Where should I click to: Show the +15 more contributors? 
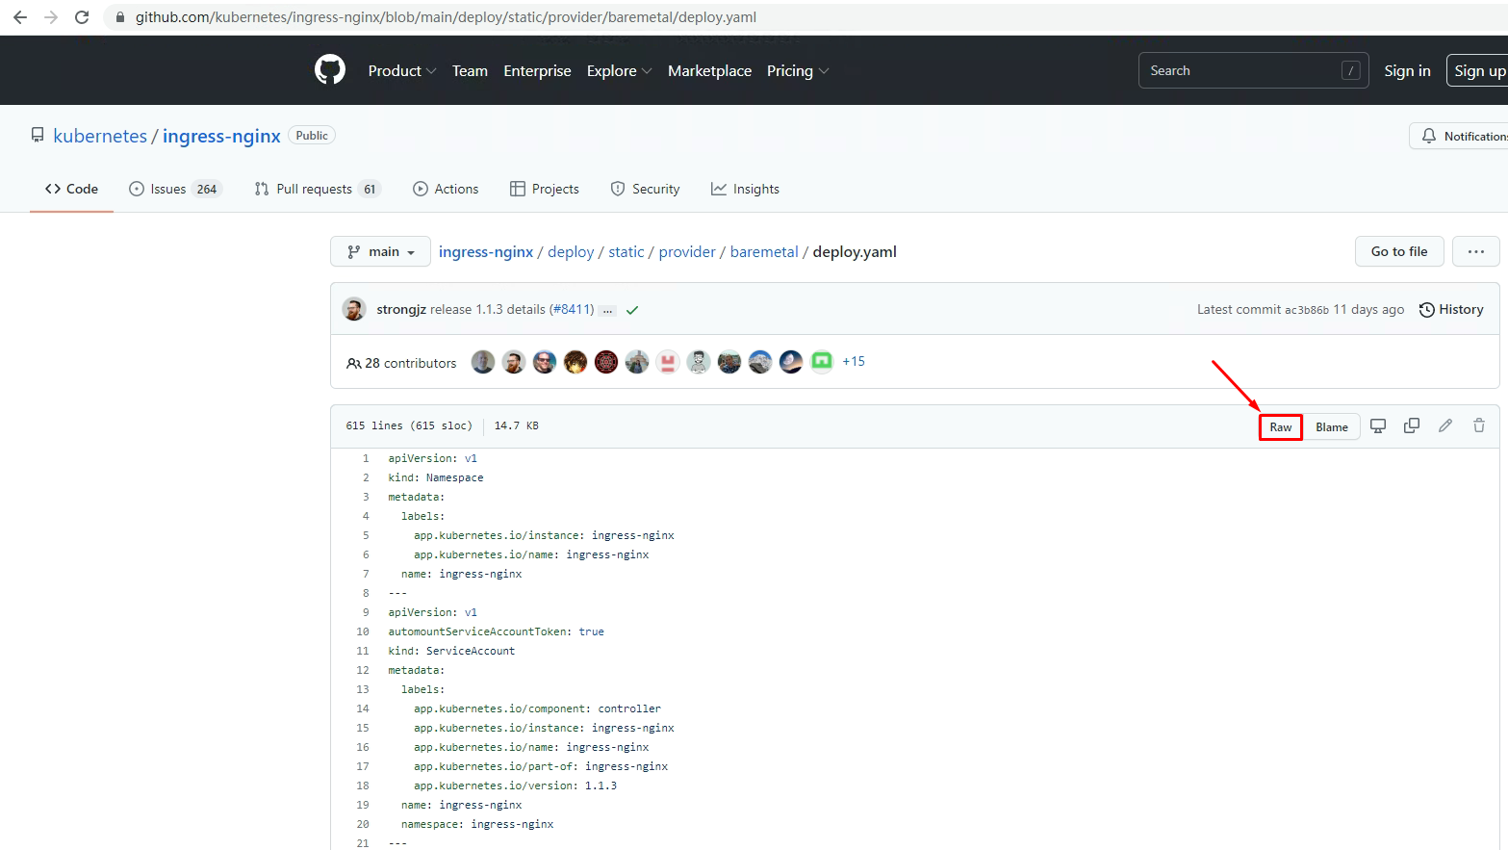(x=854, y=362)
